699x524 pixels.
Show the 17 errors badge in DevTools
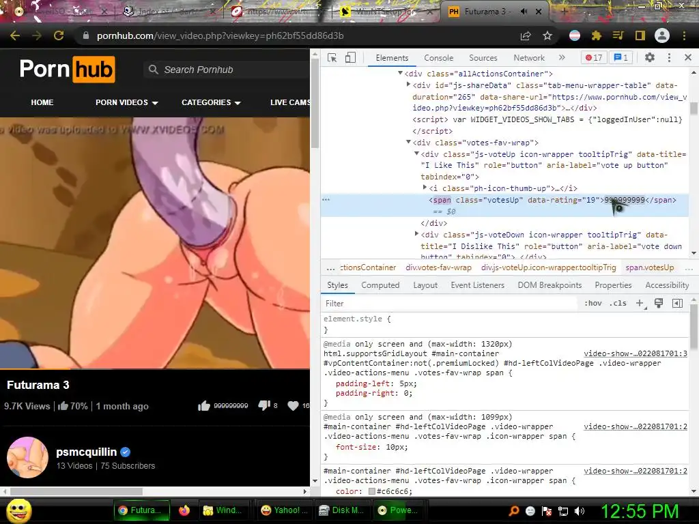(x=594, y=57)
